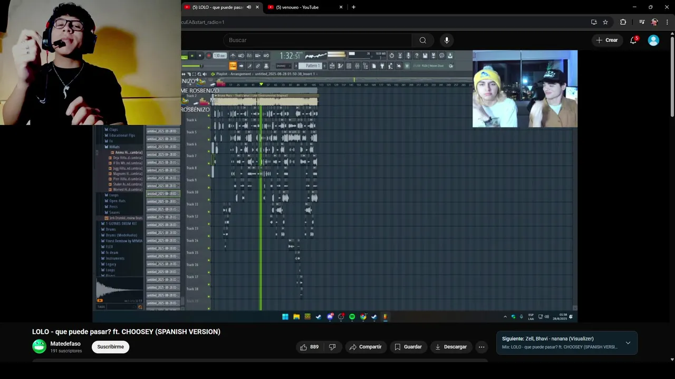Hit the red record button in FL Studio
The height and width of the screenshot is (379, 675).
[209, 55]
